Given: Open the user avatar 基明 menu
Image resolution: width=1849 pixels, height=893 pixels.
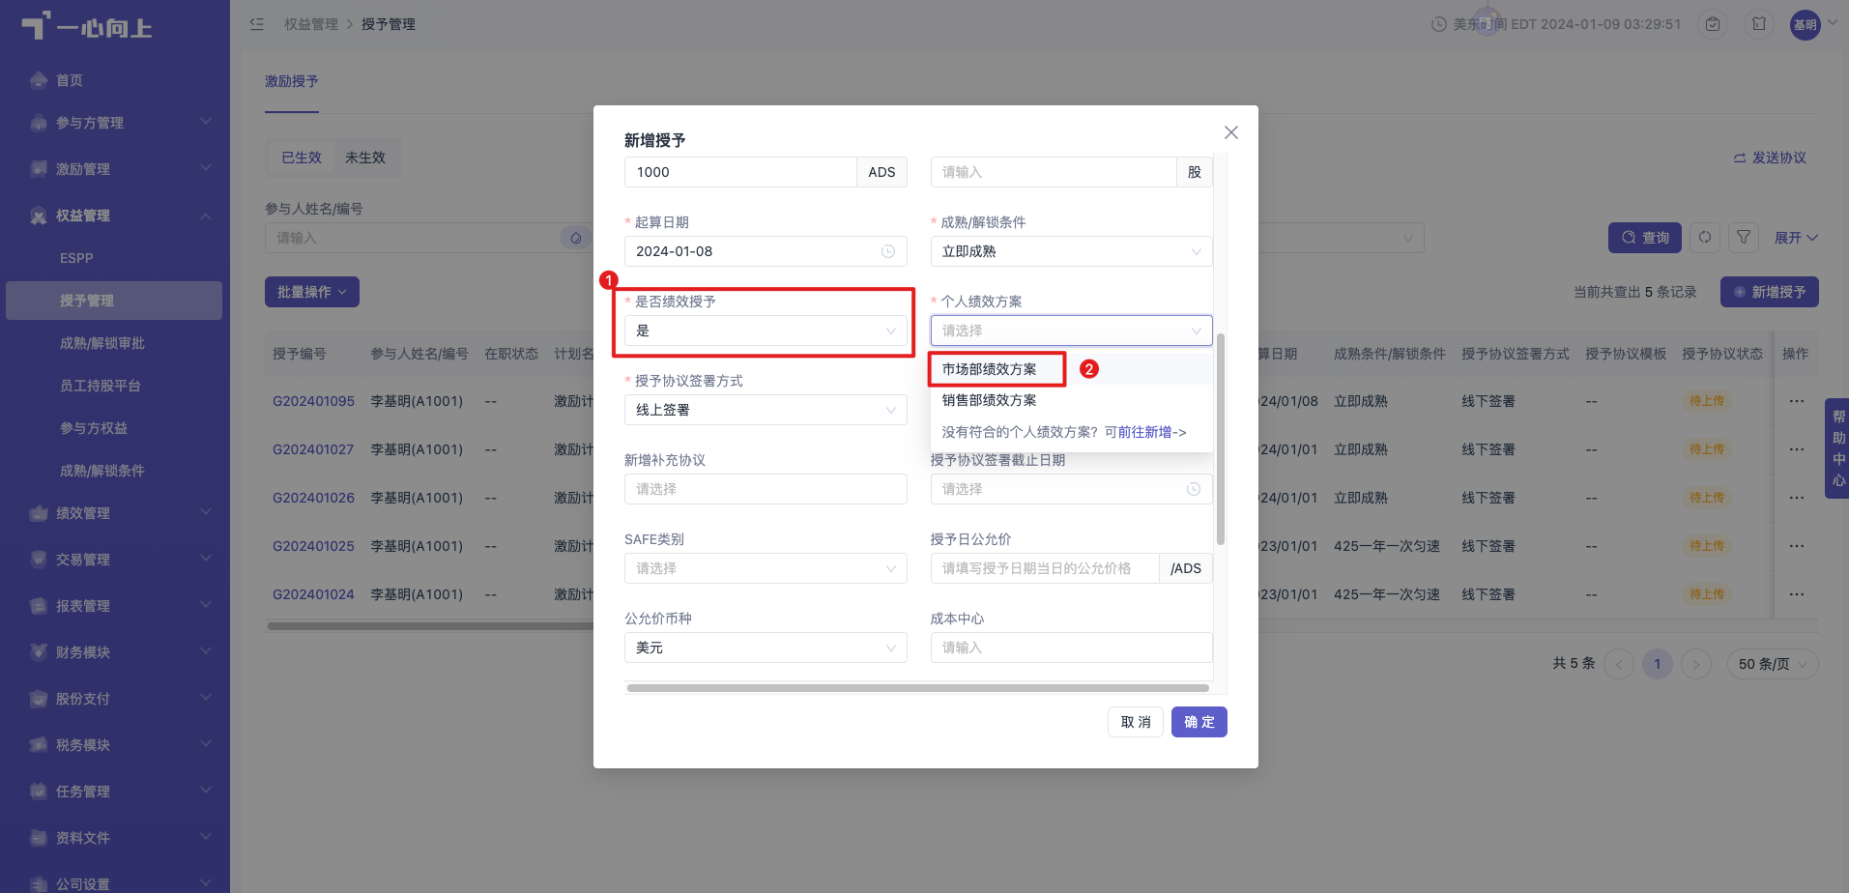Looking at the screenshot, I should (1805, 25).
